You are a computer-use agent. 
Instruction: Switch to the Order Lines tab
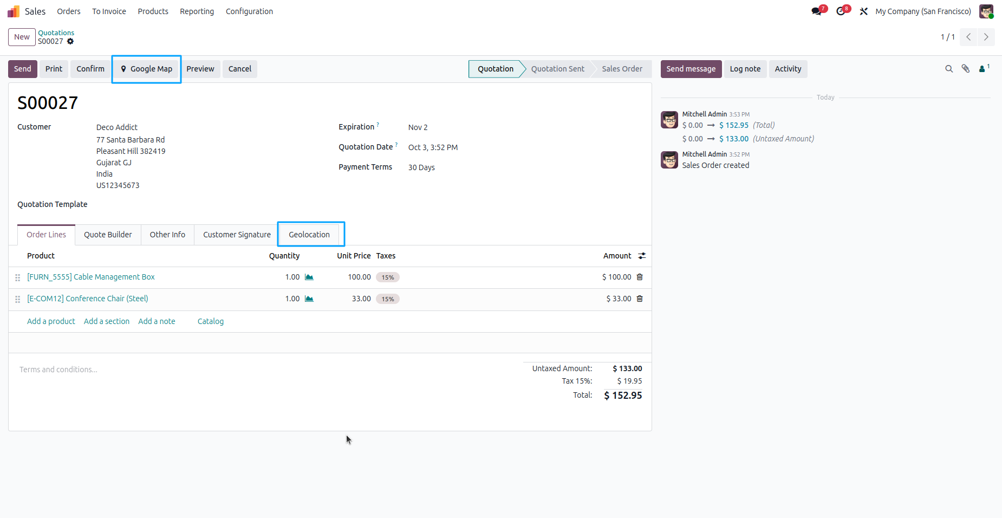coord(46,235)
